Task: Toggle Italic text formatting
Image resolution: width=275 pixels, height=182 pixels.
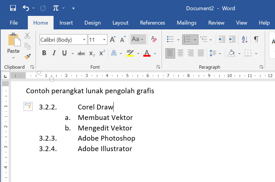Action: pos(54,53)
